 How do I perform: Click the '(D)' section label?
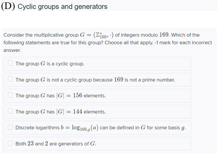(x=8, y=7)
